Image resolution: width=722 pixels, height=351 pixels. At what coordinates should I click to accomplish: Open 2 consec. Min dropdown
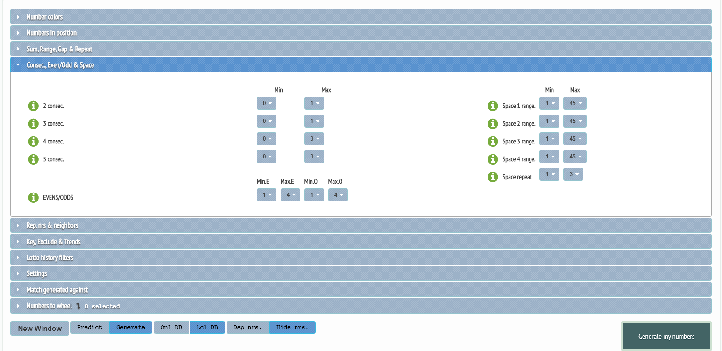(267, 103)
